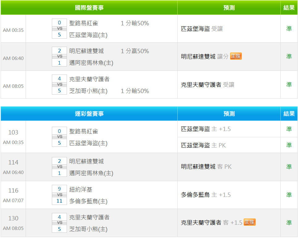Click the 準 result for 匹茲堡海盜 主 PK
Image resolution: width=298 pixels, height=238 pixels.
coord(289,145)
